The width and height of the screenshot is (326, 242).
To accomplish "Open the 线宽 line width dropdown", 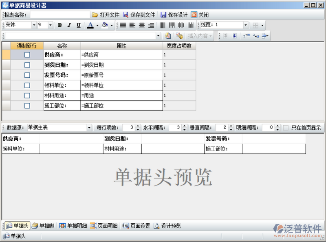I will click(245, 25).
